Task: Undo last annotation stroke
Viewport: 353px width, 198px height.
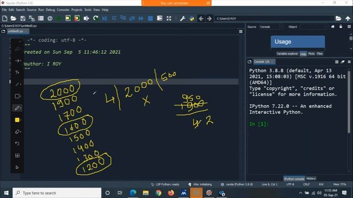Action: tap(17, 144)
